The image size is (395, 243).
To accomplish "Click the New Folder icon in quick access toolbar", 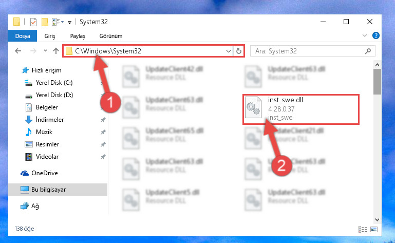I will pos(45,22).
